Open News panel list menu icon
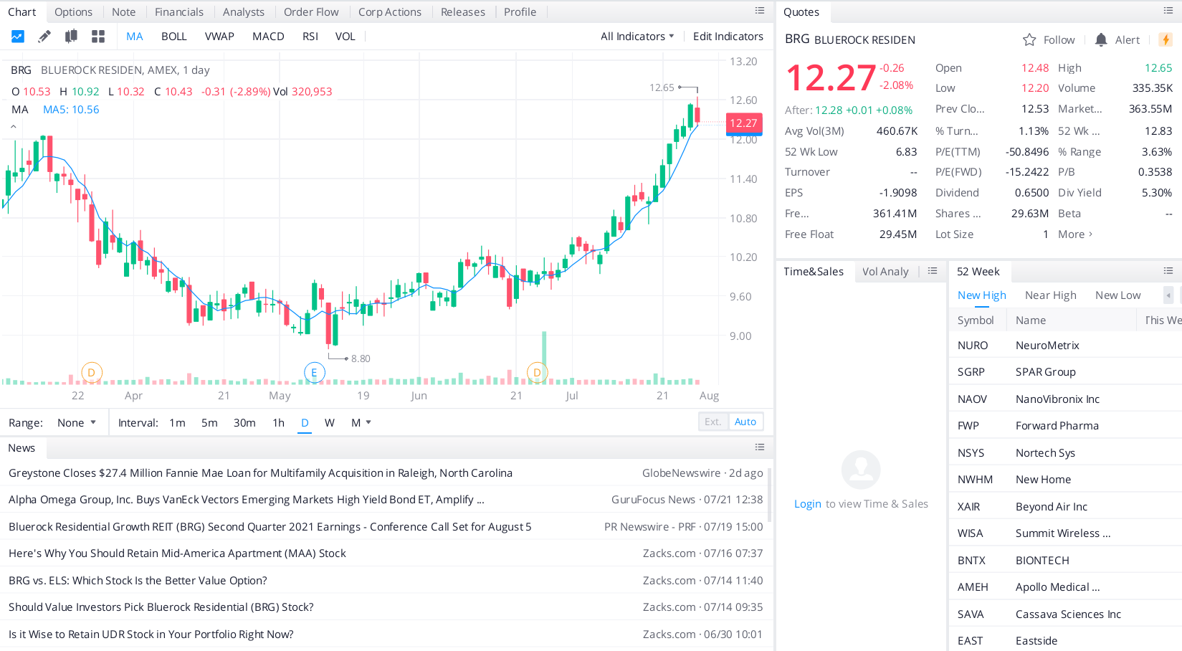1182x651 pixels. point(760,447)
